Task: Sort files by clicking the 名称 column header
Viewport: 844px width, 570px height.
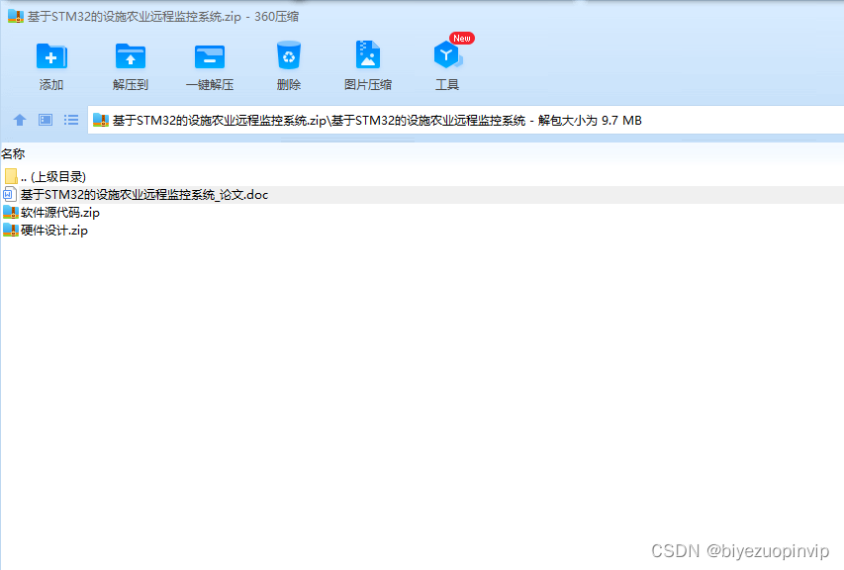Action: tap(15, 154)
